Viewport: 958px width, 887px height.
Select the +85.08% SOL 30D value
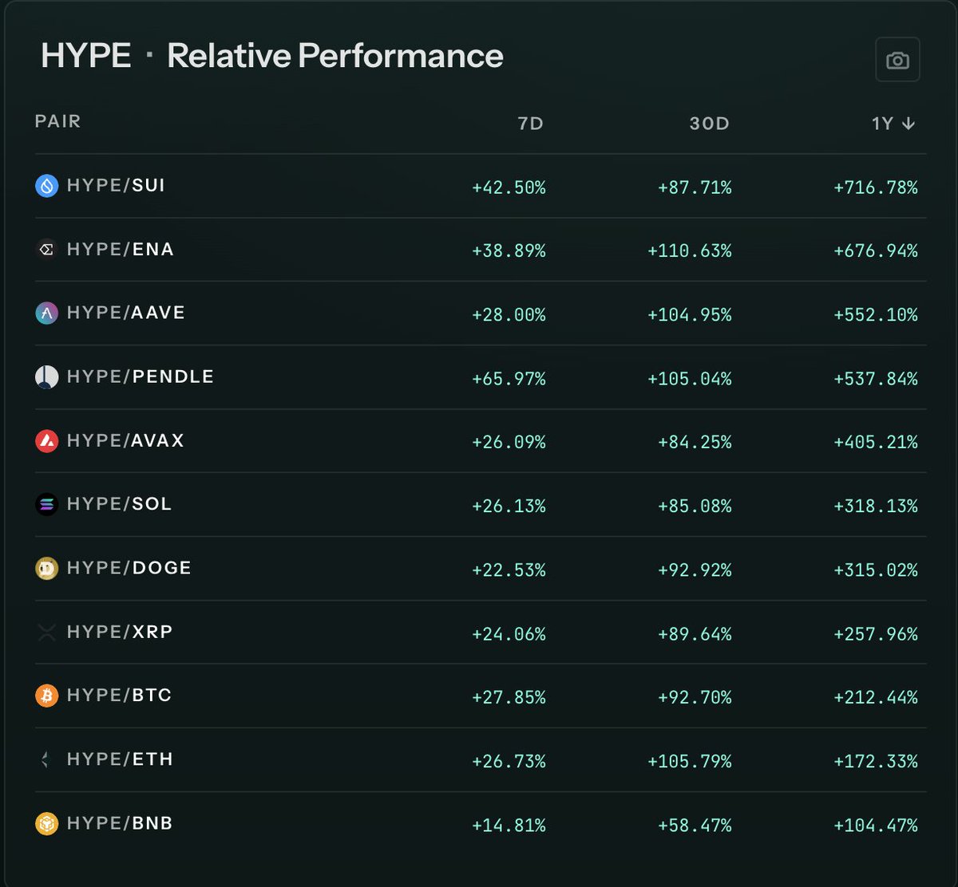point(695,506)
